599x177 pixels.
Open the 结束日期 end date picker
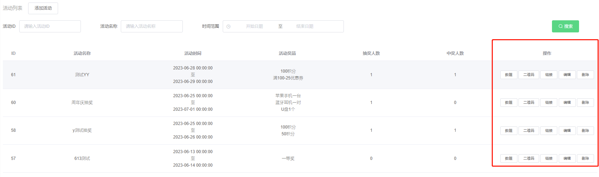coord(305,26)
